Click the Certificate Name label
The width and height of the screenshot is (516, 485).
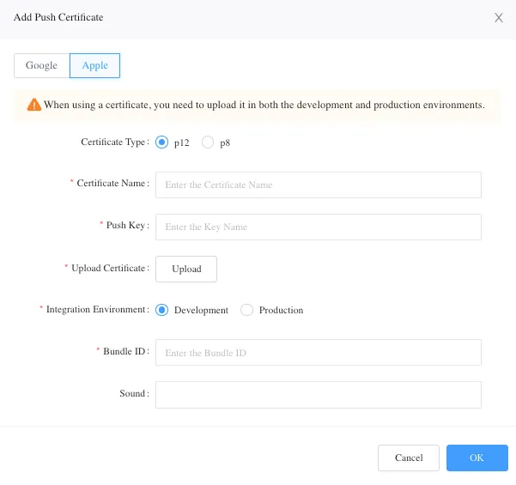pyautogui.click(x=112, y=184)
